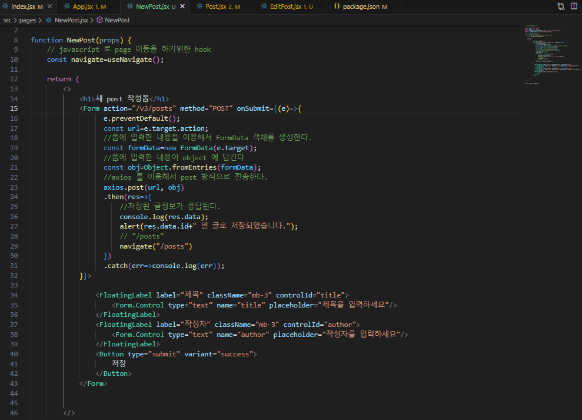Screen dimensions: 582x420
Task: Click line number 15 in gutter
Action: (x=14, y=108)
